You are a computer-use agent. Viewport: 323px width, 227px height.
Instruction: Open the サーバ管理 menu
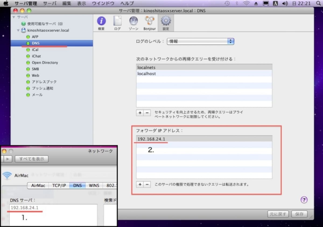coord(26,4)
